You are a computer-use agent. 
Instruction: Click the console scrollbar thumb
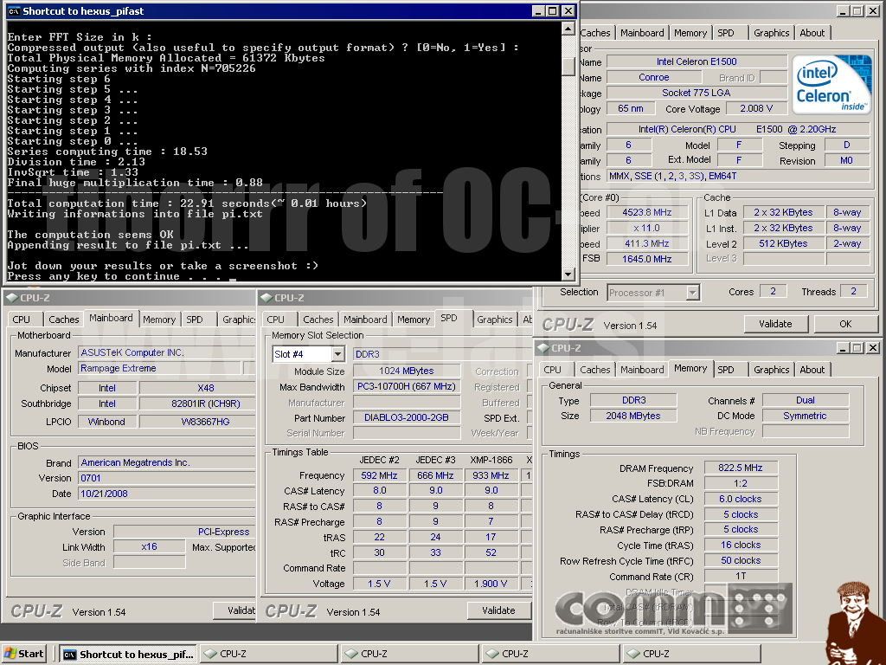click(x=568, y=66)
